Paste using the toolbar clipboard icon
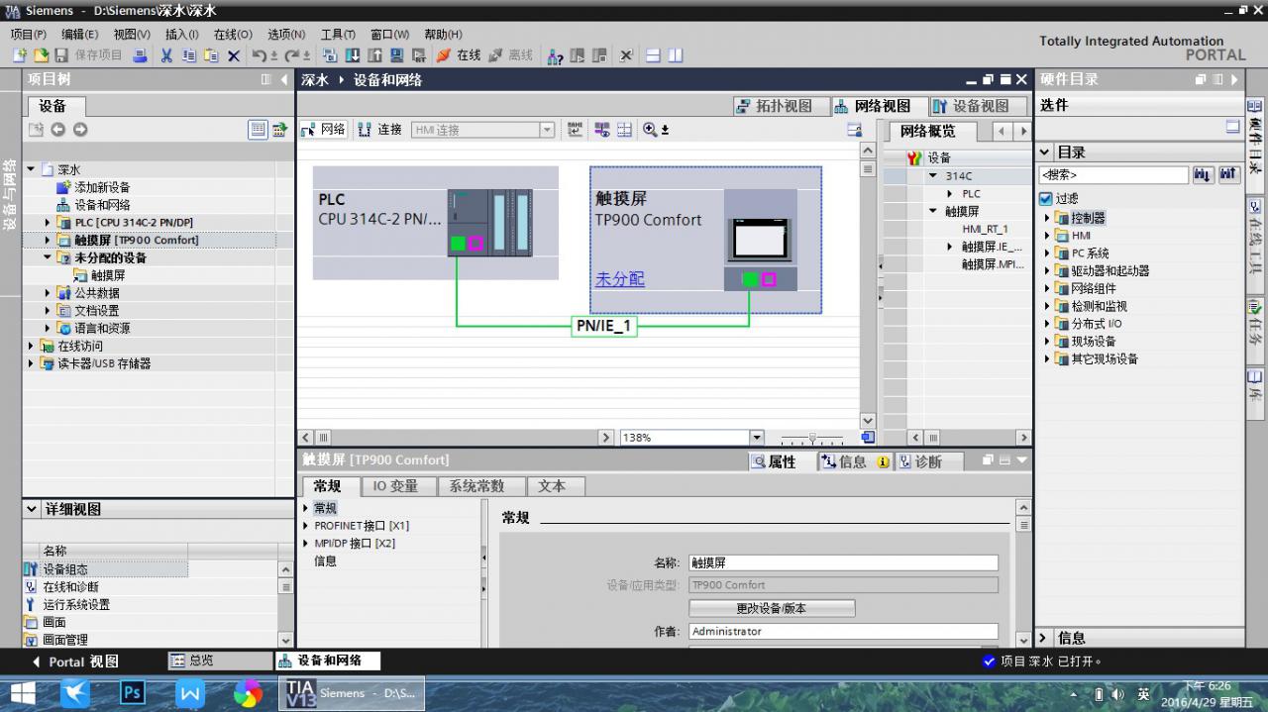Screen dimensions: 1268x712 211,55
